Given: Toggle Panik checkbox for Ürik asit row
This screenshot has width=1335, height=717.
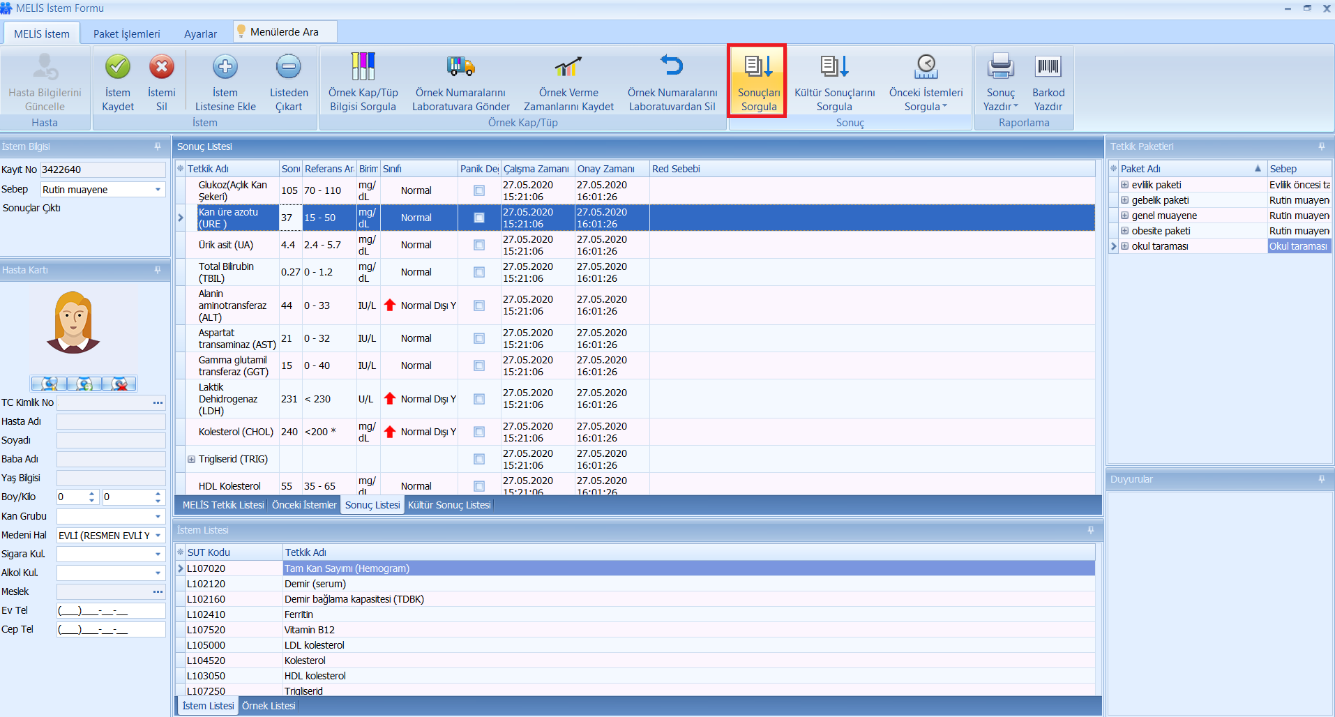Looking at the screenshot, I should coord(479,245).
